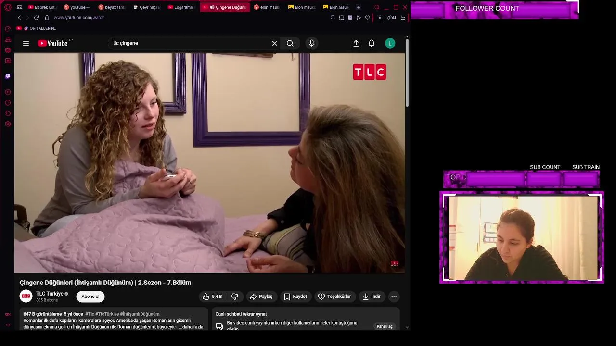
Task: Open the browser profile icon
Action: coord(380,18)
